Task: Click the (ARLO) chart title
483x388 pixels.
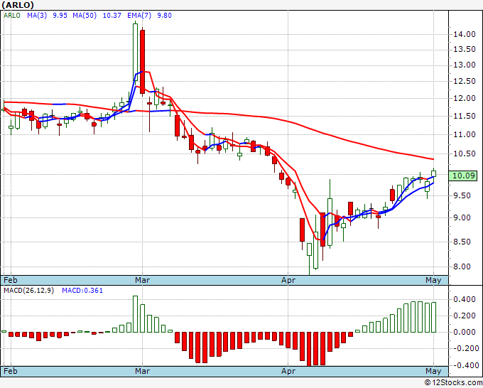Action: [18, 5]
